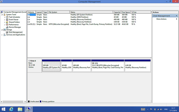The image size is (179, 112).
Task: Sort by Volume column header
Action: (32, 12)
